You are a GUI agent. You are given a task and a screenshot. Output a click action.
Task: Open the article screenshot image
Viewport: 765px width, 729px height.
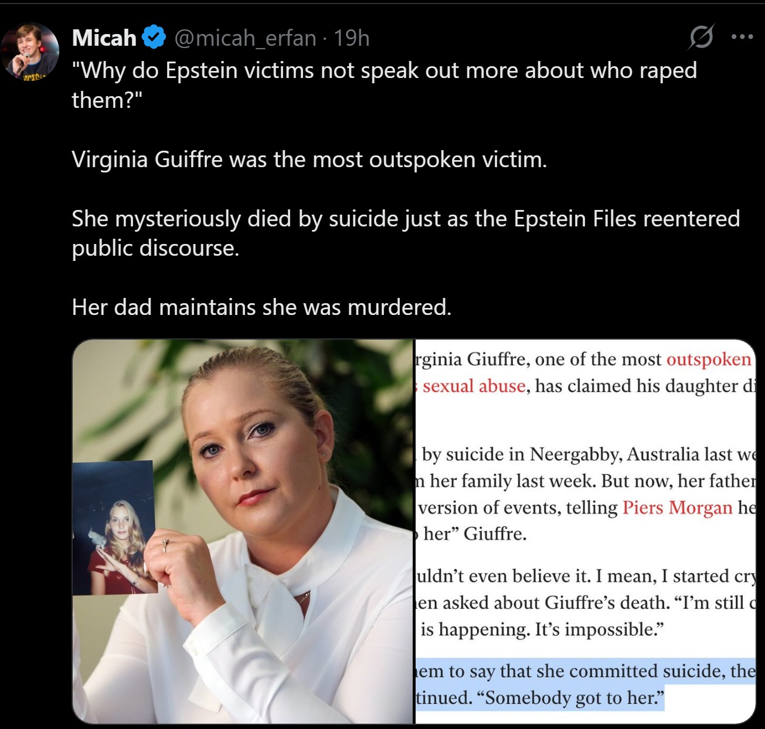coord(584,531)
